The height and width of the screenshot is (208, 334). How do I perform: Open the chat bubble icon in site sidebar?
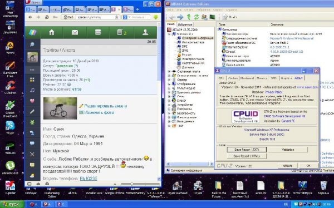click(x=32, y=143)
